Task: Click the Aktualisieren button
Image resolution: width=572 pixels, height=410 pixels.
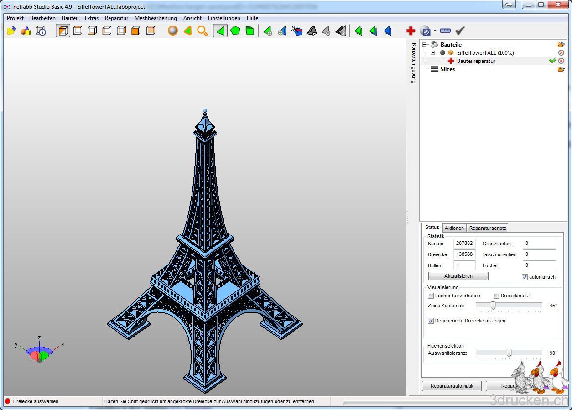Action: click(458, 276)
